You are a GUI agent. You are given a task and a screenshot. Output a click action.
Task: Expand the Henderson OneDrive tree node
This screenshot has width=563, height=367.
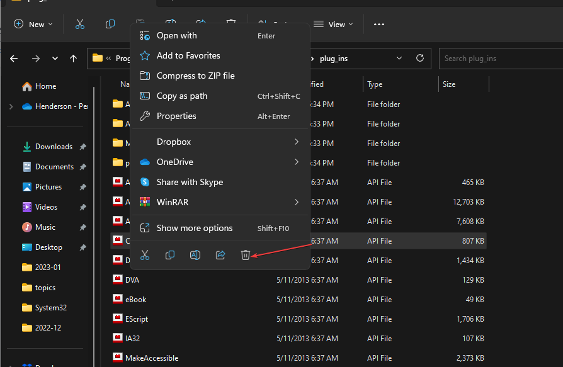click(x=11, y=106)
